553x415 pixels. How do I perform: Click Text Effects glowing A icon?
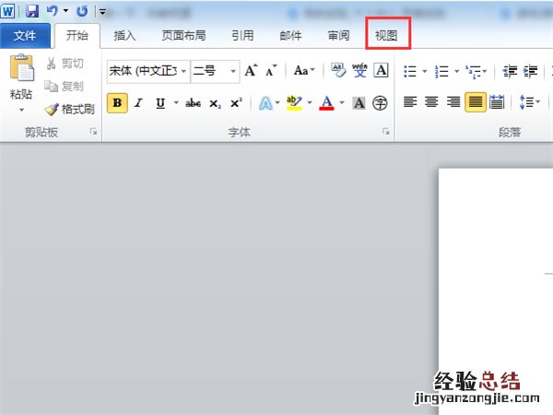pos(265,103)
